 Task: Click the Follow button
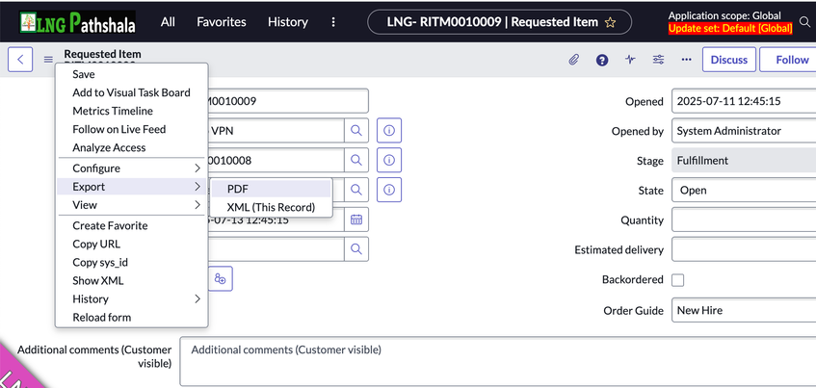click(x=790, y=60)
